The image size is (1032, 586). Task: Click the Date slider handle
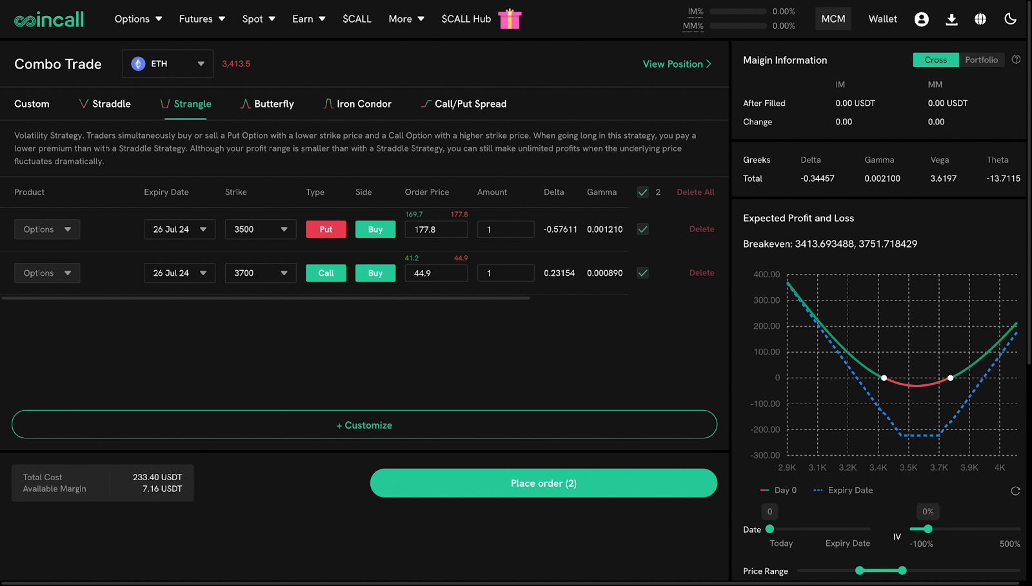[x=769, y=529]
